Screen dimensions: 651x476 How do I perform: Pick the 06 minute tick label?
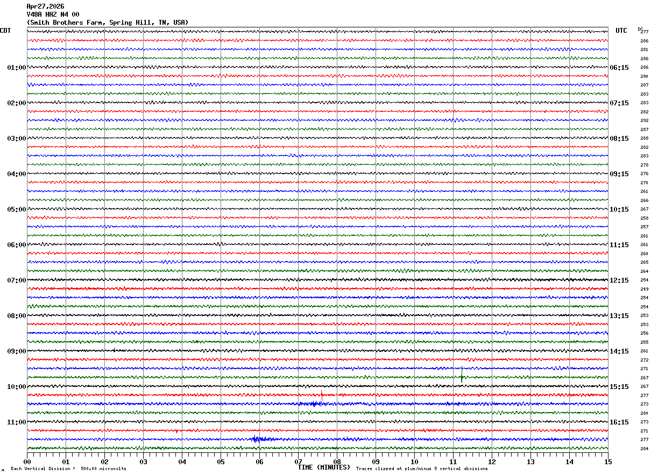click(x=259, y=461)
